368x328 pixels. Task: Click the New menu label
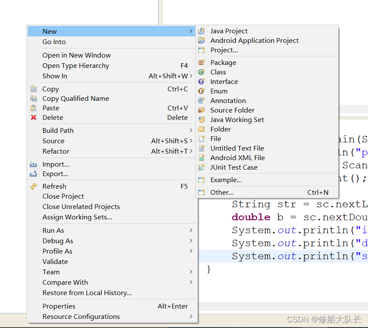(49, 32)
